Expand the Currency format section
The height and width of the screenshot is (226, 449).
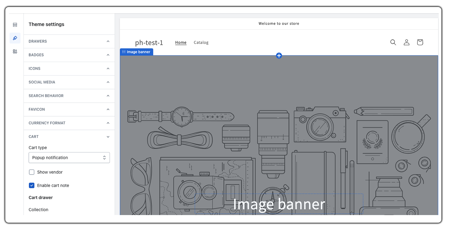click(69, 123)
